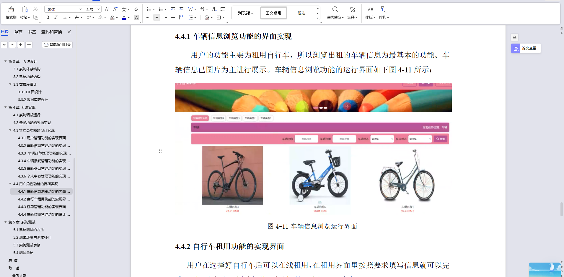Open 论文查重 paper check button

(x=526, y=48)
